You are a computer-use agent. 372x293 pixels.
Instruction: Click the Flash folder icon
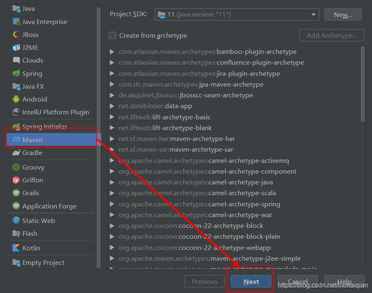16,233
